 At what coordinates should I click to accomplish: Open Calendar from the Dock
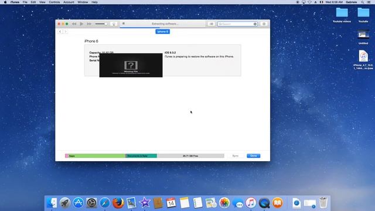pyautogui.click(x=171, y=203)
